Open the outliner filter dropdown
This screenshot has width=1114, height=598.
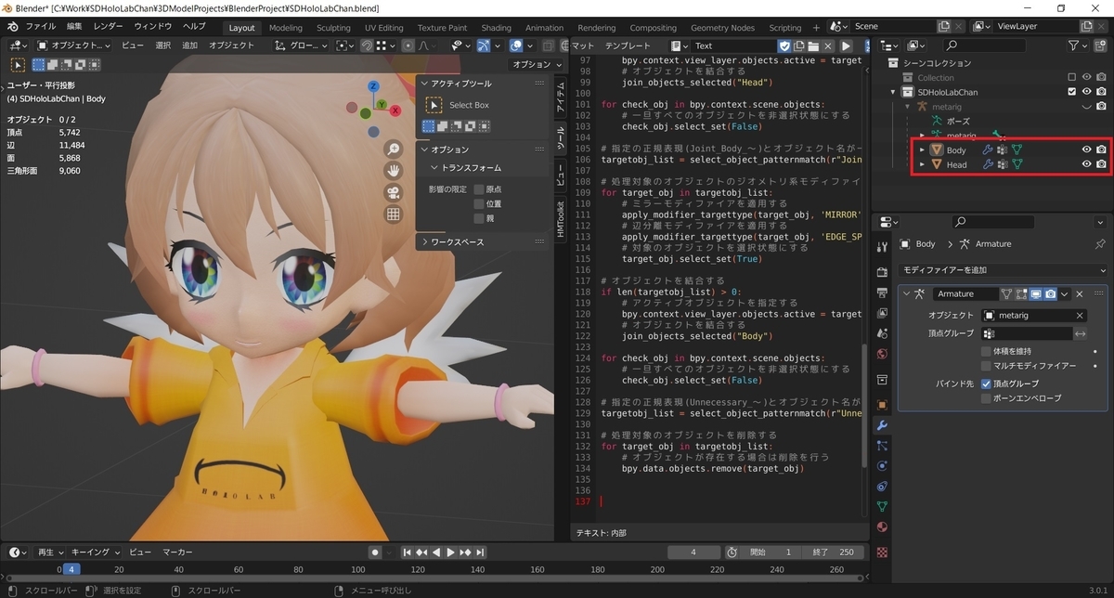(1077, 45)
